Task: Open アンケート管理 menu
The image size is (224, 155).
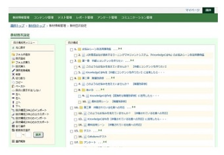Action: click(x=107, y=18)
